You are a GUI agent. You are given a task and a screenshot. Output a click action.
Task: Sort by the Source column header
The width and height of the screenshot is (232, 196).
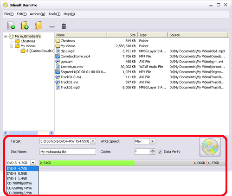(x=198, y=35)
